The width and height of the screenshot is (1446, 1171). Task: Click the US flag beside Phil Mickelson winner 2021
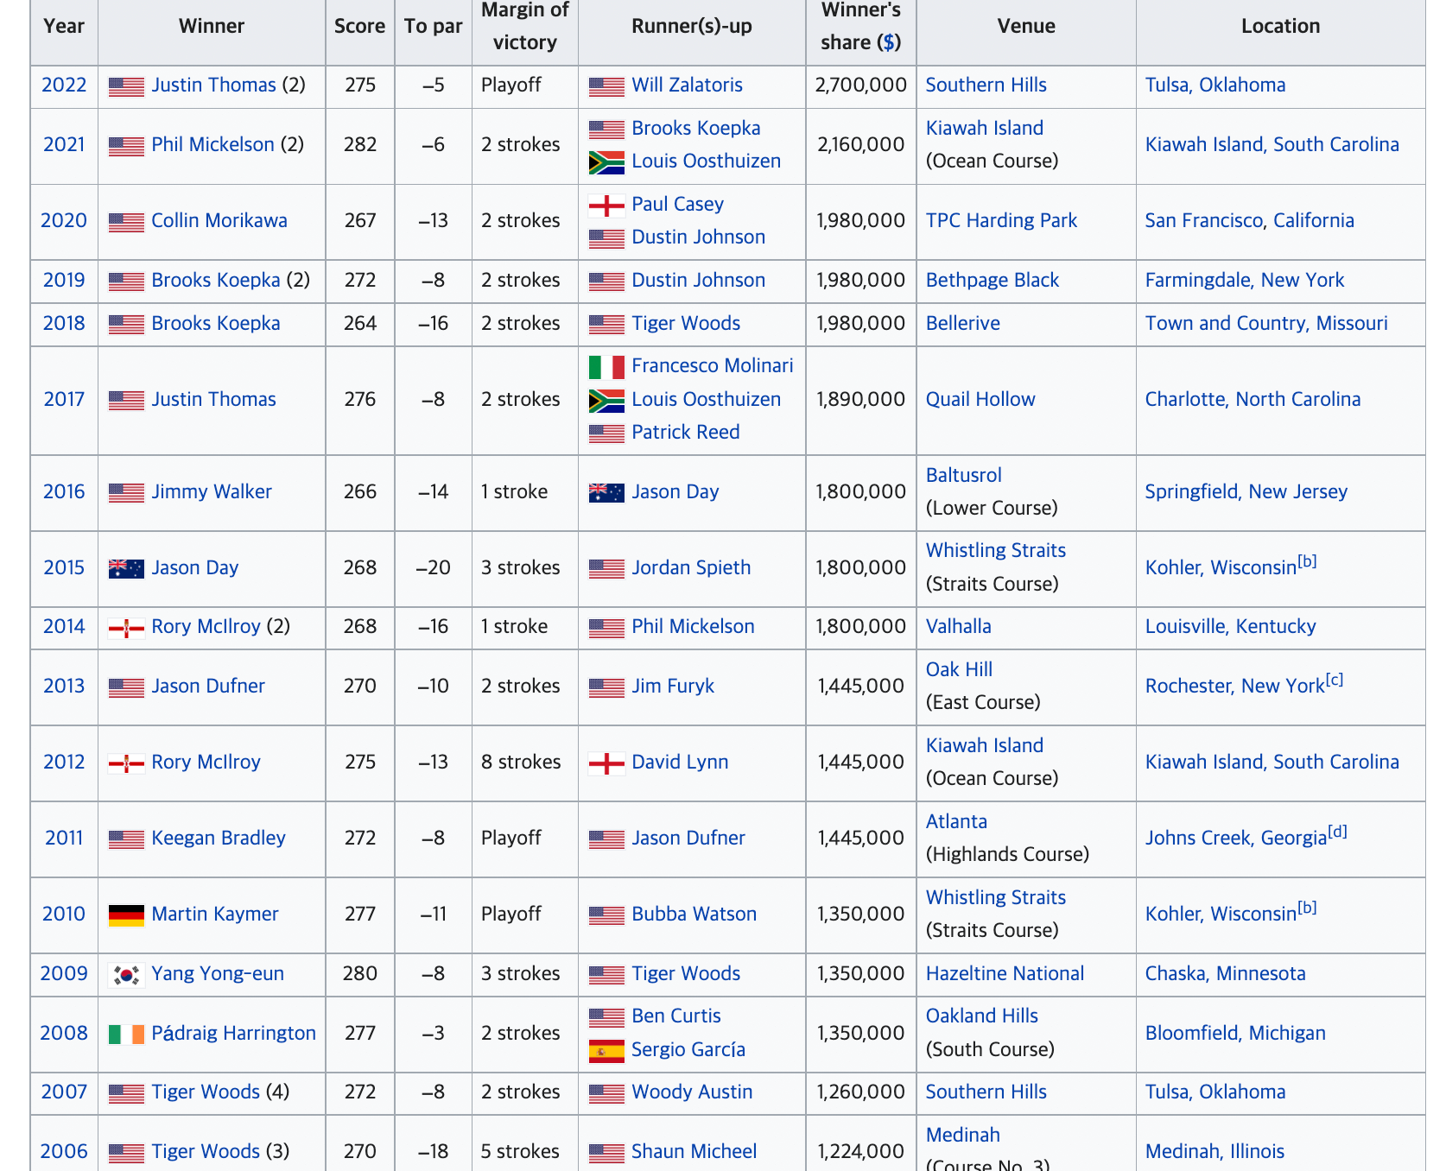pyautogui.click(x=126, y=146)
